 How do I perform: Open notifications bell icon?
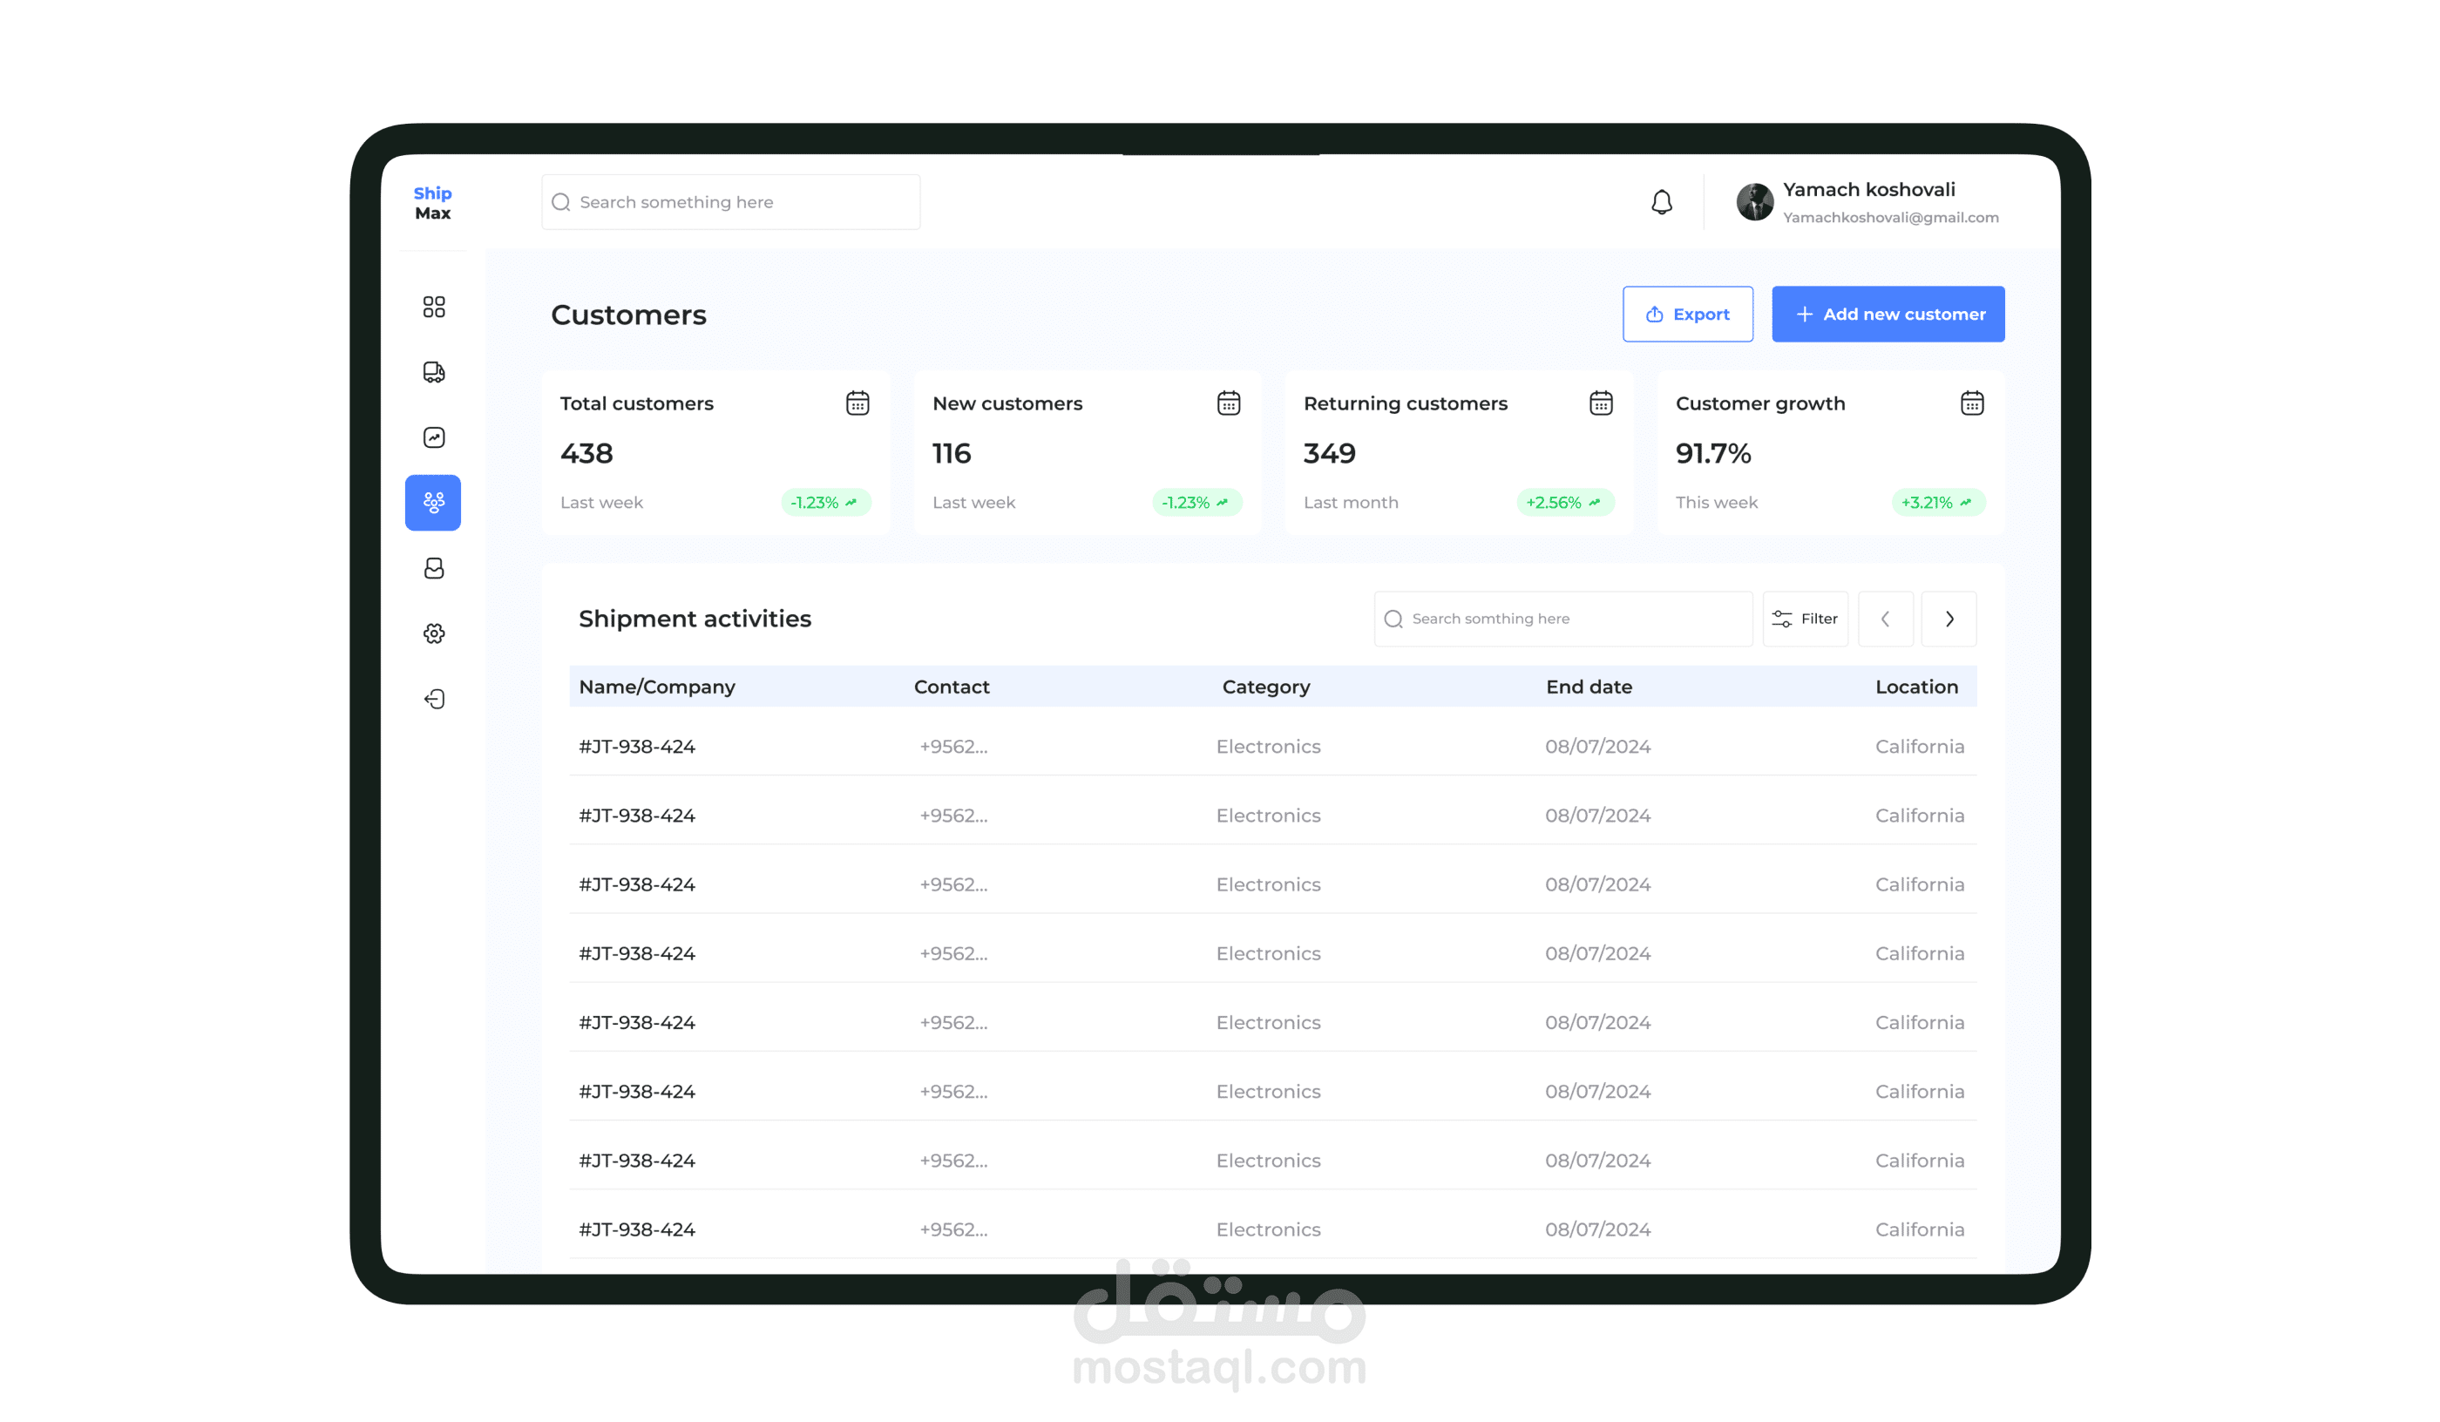pyautogui.click(x=1662, y=201)
